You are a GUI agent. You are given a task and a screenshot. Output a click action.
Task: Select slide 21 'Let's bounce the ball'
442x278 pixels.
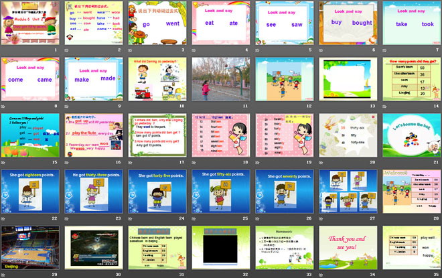(412, 135)
